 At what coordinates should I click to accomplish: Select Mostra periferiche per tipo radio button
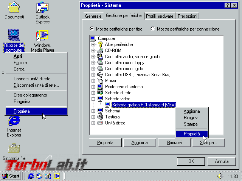tap(92, 29)
